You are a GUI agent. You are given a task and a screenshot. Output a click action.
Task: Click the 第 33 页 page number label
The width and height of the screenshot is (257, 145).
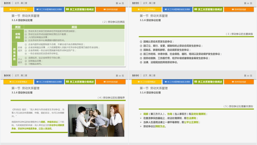point(248,76)
